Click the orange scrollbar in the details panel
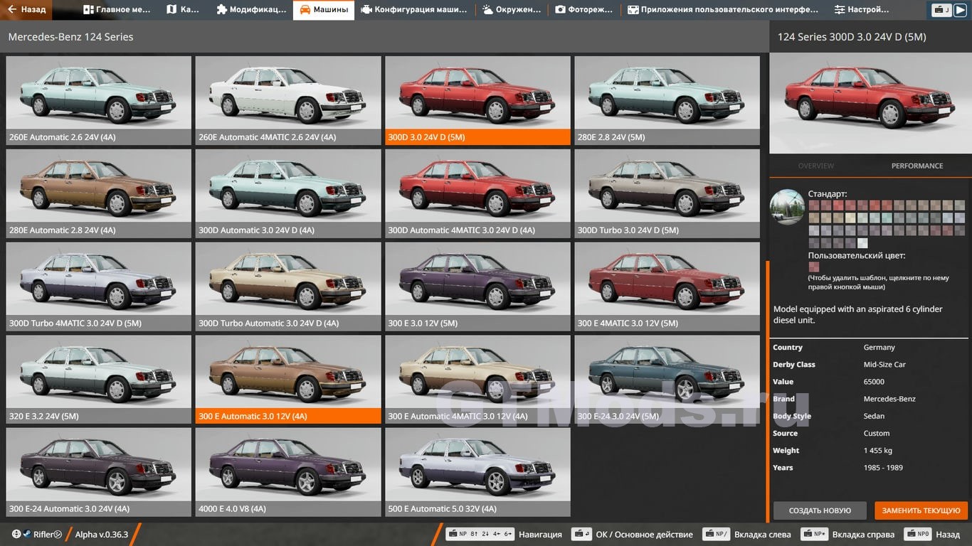This screenshot has height=546, width=972. coord(768,391)
